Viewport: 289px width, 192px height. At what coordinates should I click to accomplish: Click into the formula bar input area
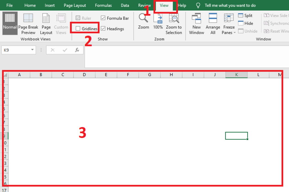coord(187,57)
